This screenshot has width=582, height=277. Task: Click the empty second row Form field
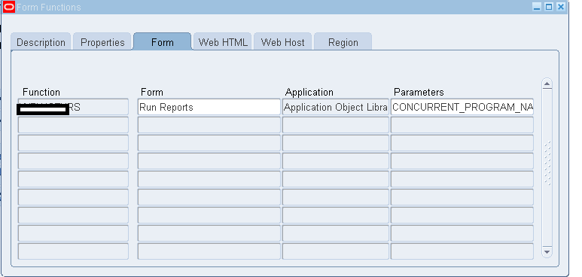209,125
